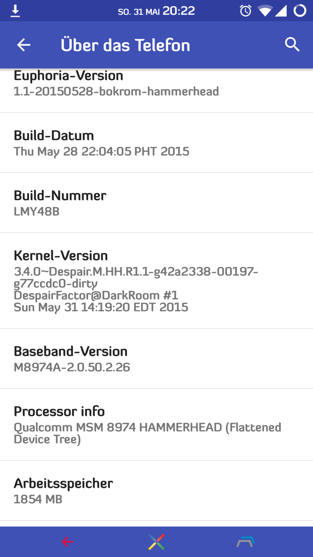Tap the Build-Nummer entry
The width and height of the screenshot is (313, 557).
[156, 203]
